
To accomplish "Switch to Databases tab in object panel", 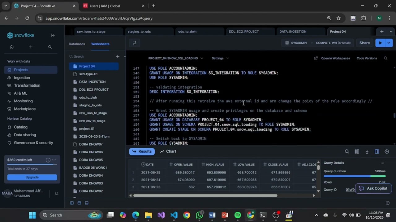I will pyautogui.click(x=77, y=44).
